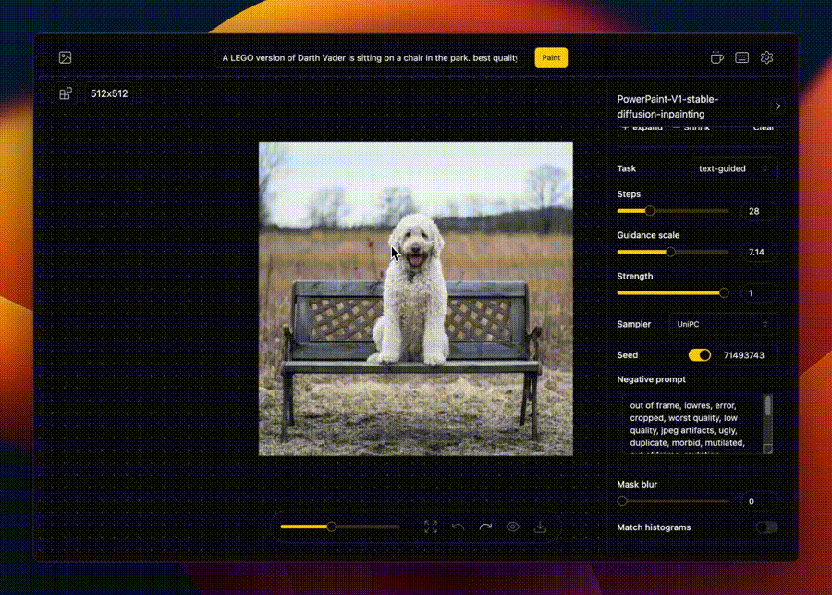Click the Guidance scale slider handle
832x595 pixels.
670,252
